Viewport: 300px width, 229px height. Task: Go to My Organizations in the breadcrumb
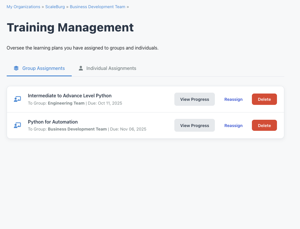coord(23,7)
